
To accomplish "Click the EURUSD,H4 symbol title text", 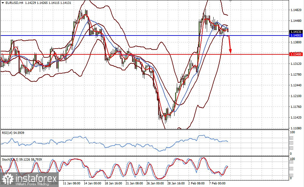I will [x=15, y=3].
